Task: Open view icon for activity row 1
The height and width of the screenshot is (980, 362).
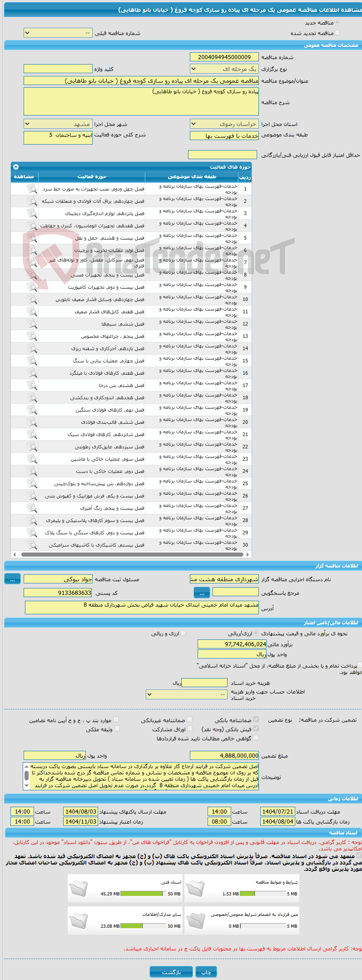Action: [x=32, y=189]
